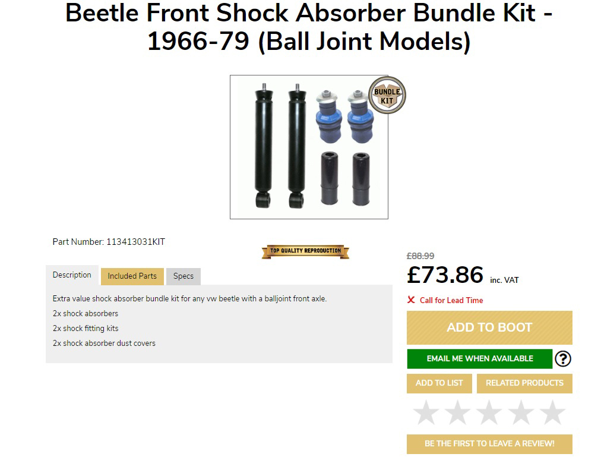Click the Call for Lead Time text

[451, 300]
